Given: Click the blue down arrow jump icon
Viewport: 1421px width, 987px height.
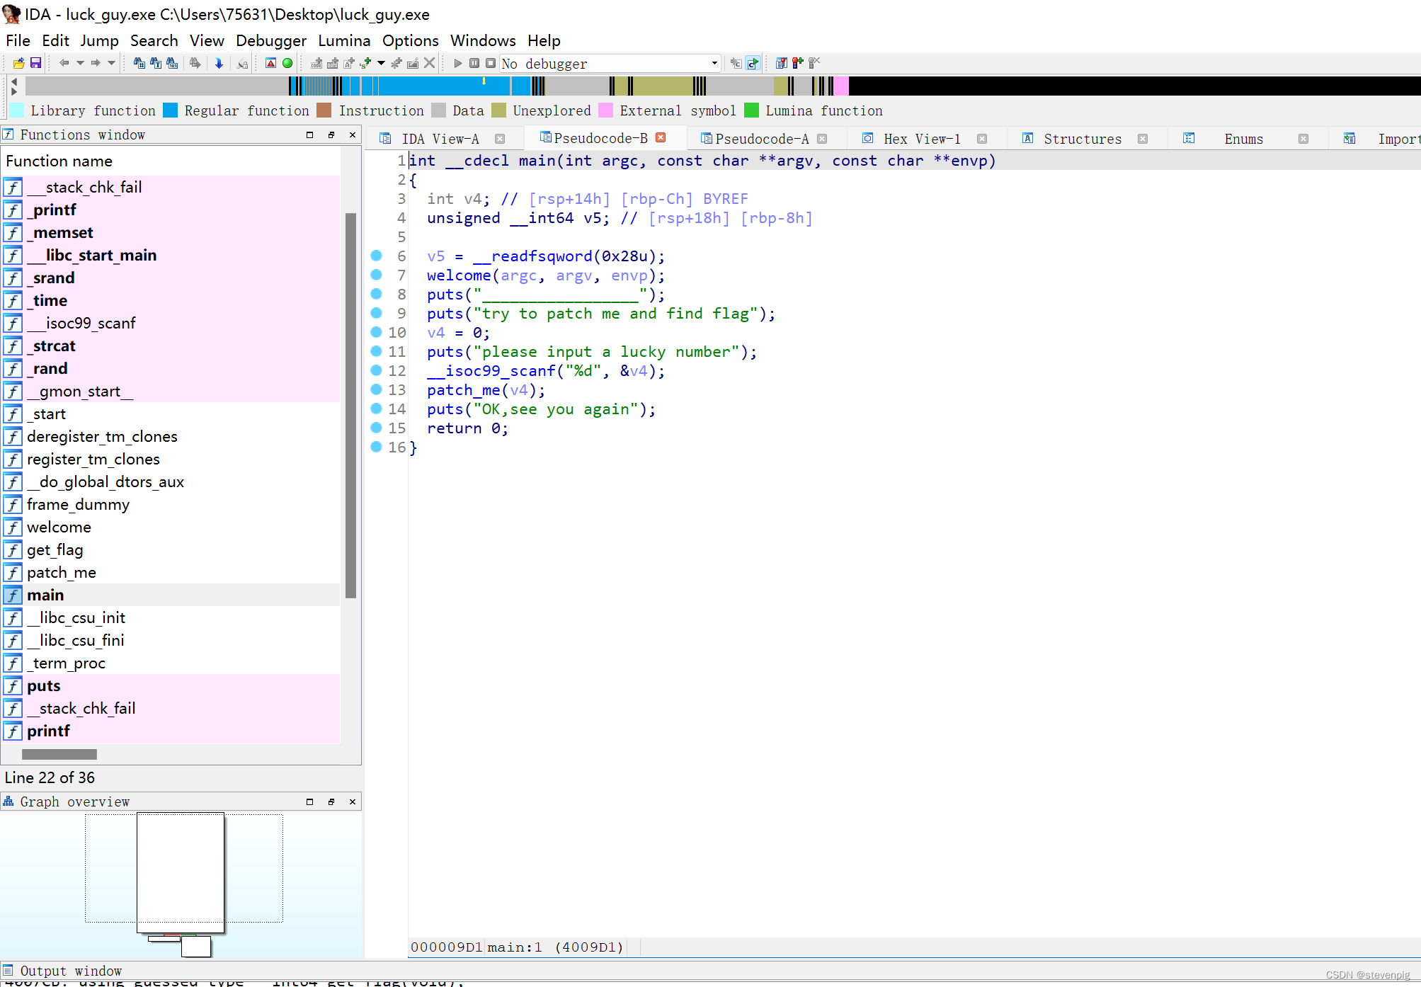Looking at the screenshot, I should pyautogui.click(x=219, y=63).
